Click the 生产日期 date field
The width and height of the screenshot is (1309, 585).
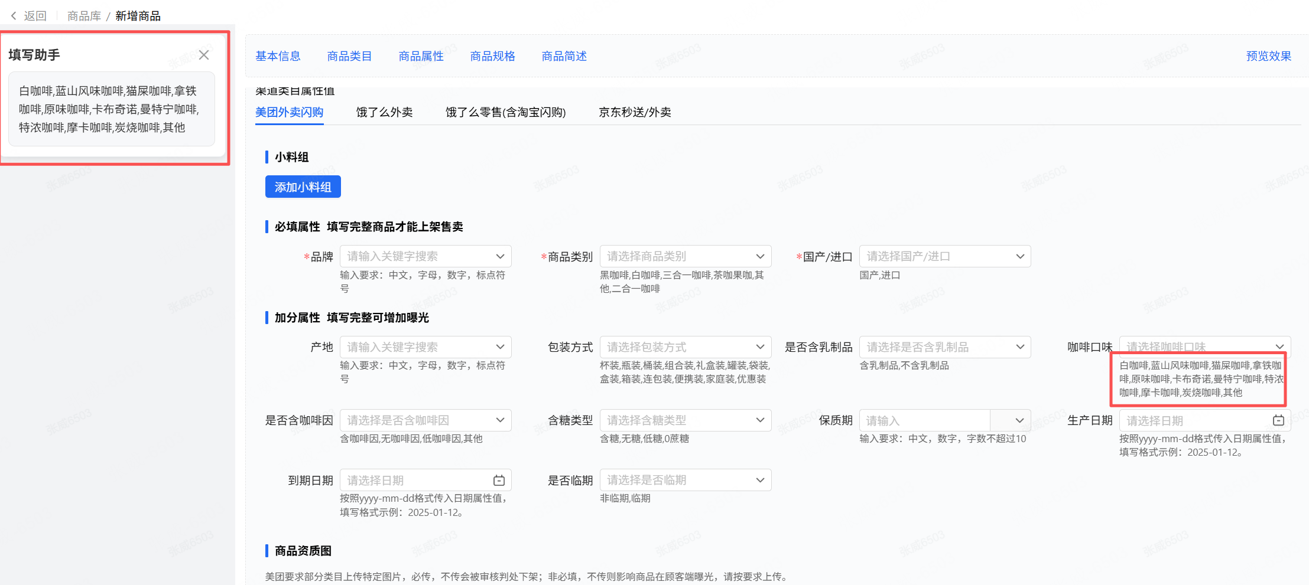(1205, 420)
